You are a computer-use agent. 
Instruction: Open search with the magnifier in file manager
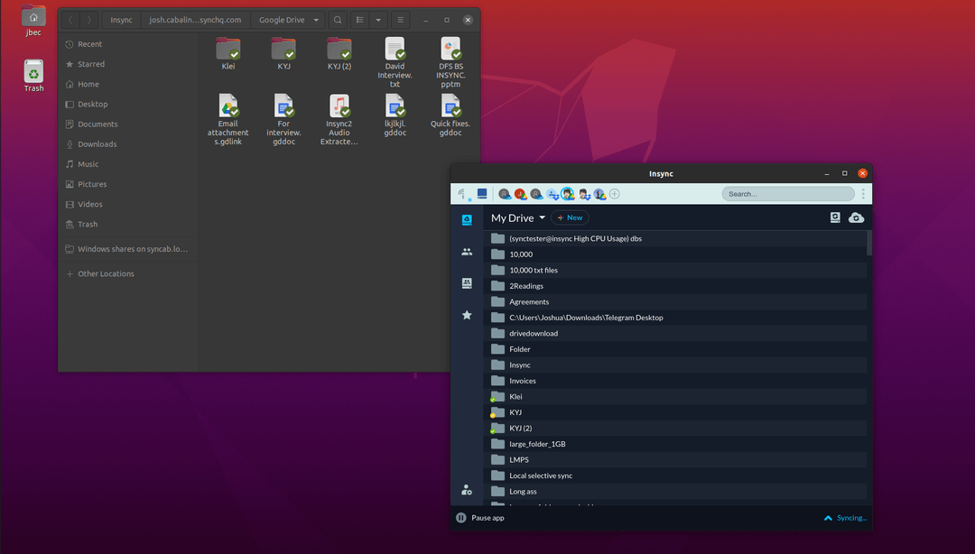pyautogui.click(x=336, y=19)
